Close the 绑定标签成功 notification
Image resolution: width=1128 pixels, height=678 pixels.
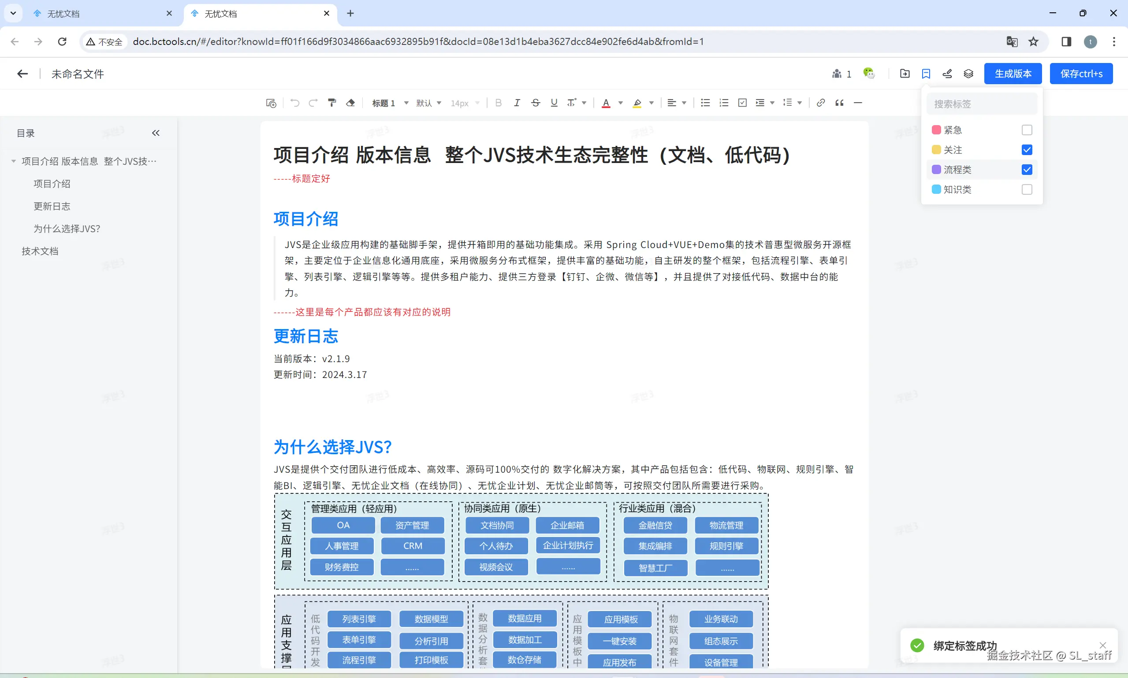tap(1103, 645)
